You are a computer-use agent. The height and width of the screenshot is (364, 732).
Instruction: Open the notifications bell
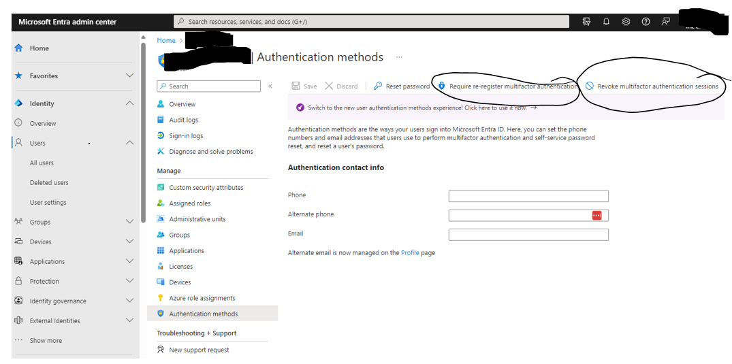pos(607,22)
